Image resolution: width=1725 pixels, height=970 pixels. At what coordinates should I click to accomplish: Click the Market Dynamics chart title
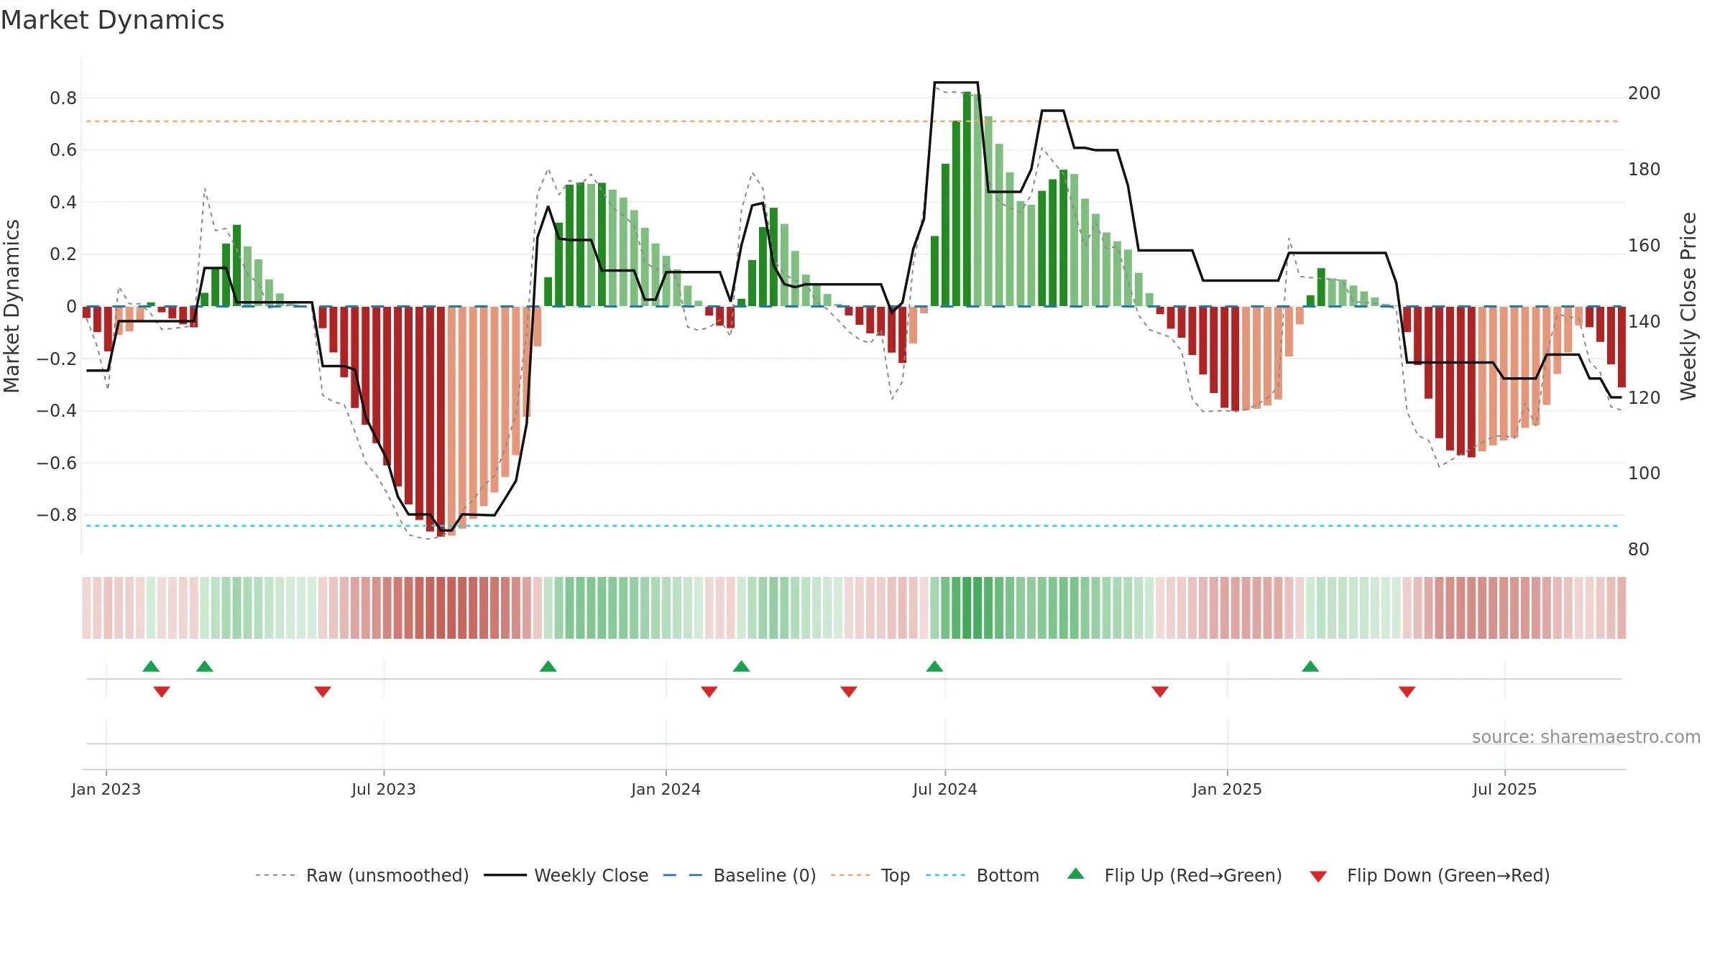pos(112,20)
